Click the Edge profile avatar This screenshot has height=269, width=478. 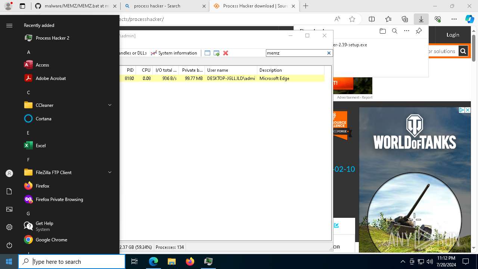click(8, 6)
